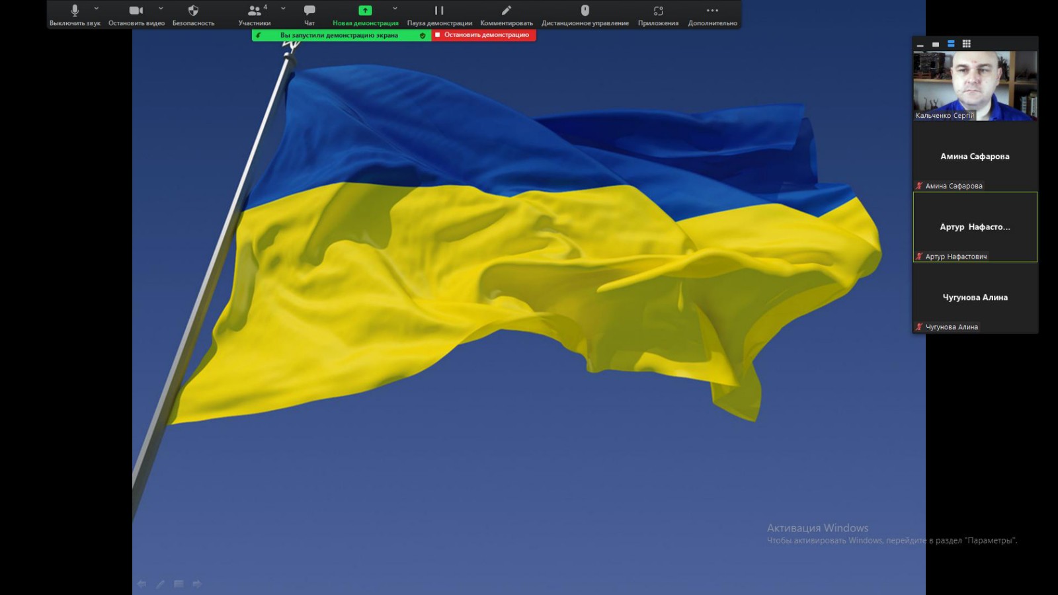Open the Чат chat window
Screen dimensions: 1058x595
(x=309, y=15)
